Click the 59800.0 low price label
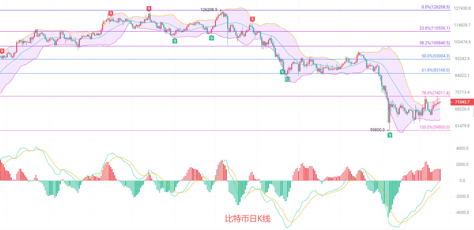474x230 pixels. tap(377, 130)
